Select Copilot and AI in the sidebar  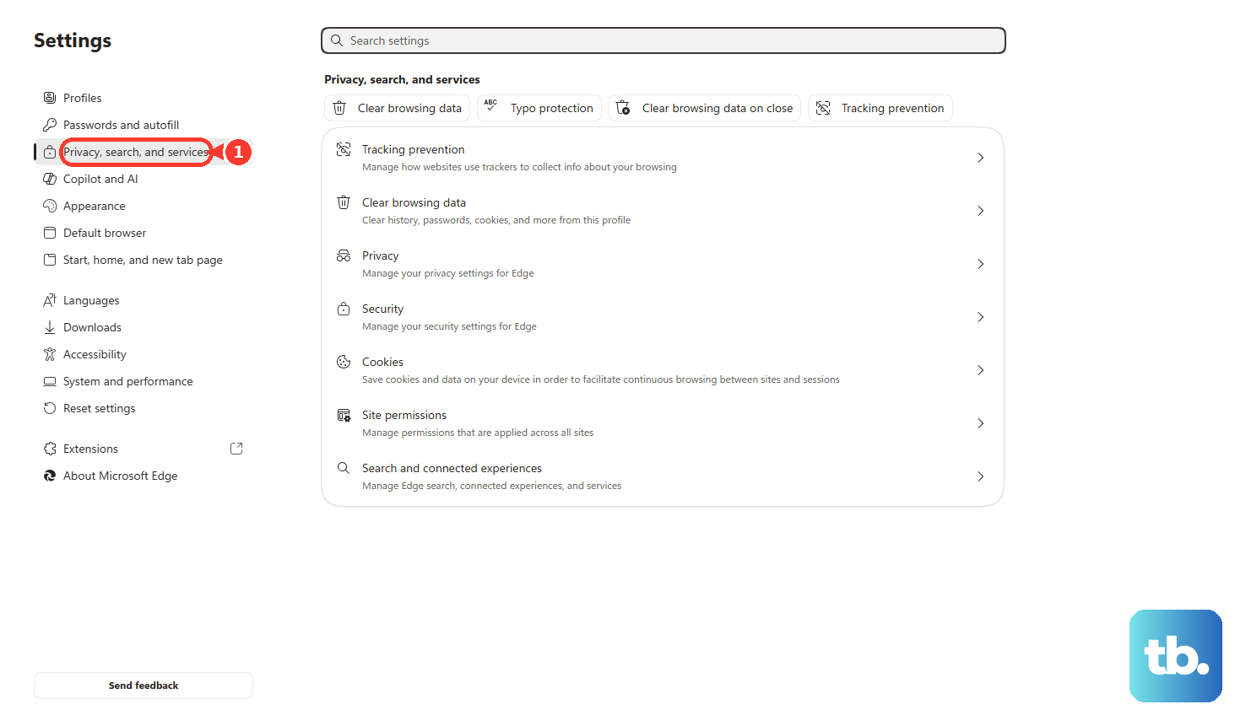click(144, 179)
